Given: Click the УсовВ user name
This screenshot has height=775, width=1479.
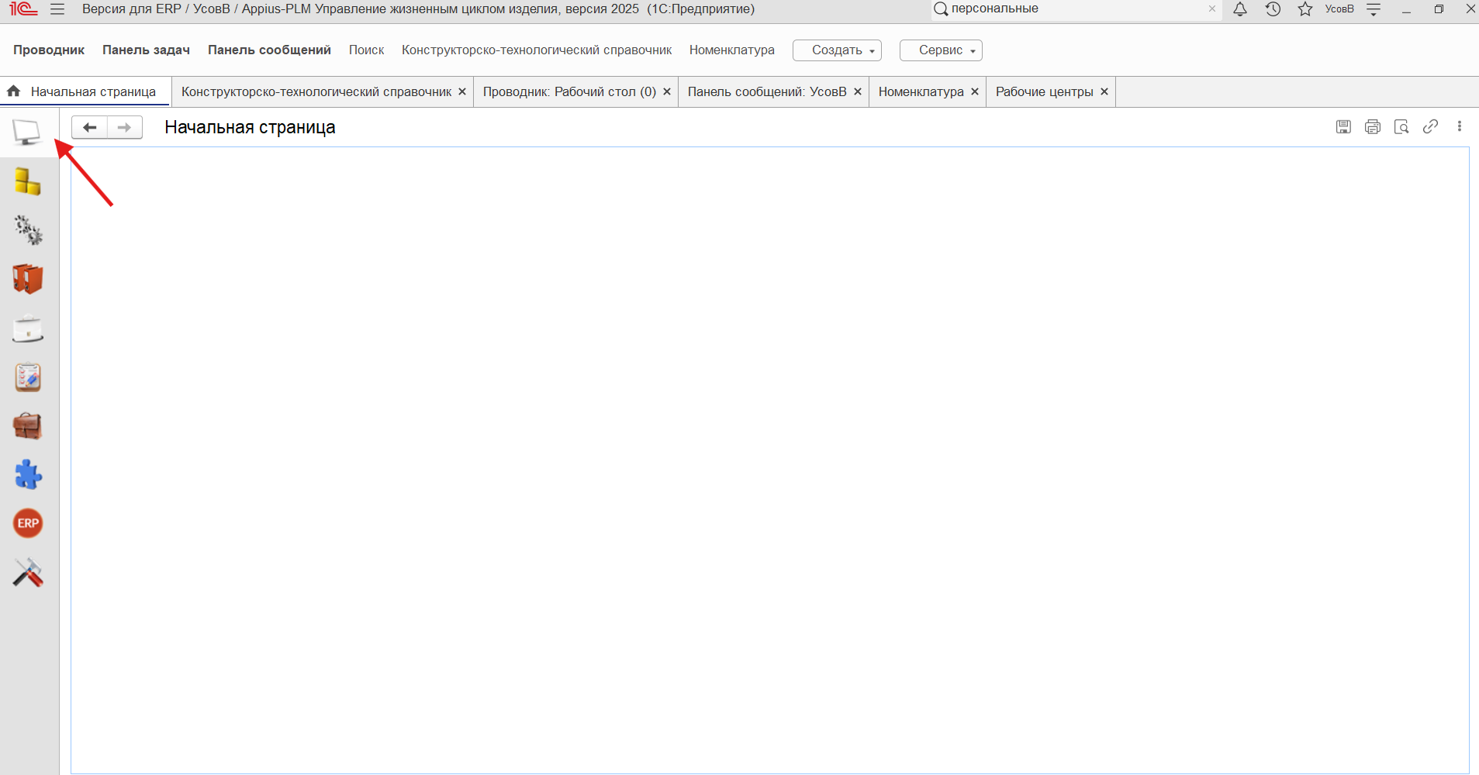Looking at the screenshot, I should [x=1339, y=9].
